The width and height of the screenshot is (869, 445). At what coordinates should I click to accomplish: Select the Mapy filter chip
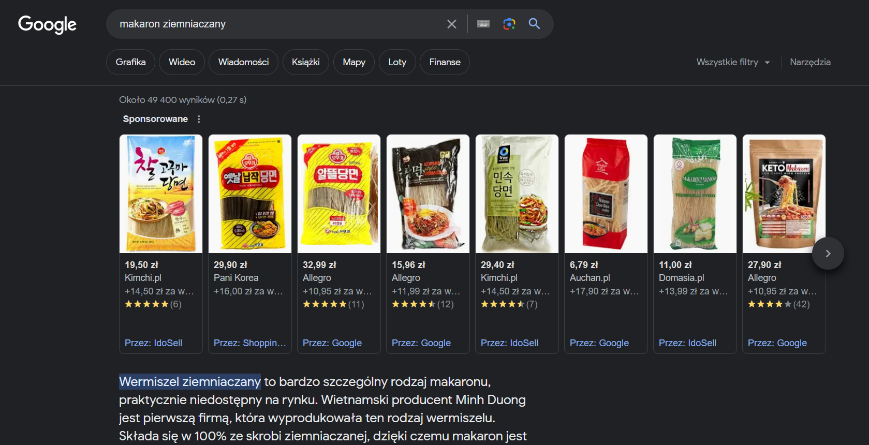coord(354,62)
